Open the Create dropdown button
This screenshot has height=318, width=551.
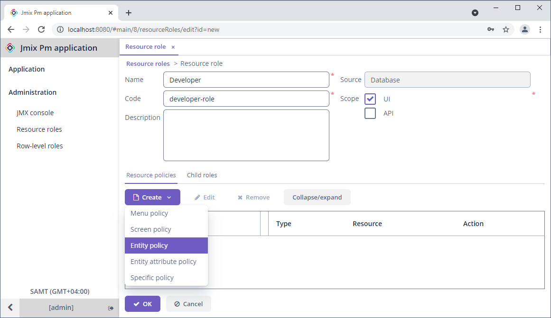152,197
